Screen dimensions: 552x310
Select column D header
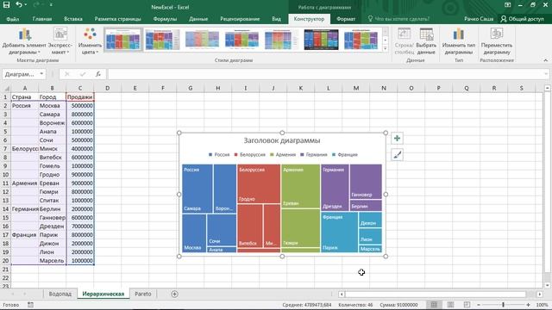click(x=107, y=88)
